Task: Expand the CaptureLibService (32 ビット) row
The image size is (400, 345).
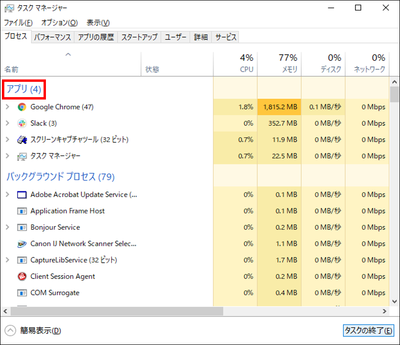Action: [7, 260]
